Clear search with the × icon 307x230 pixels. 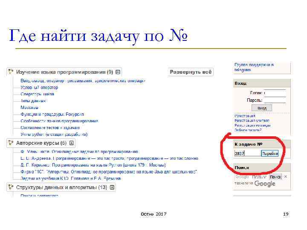coord(286,177)
